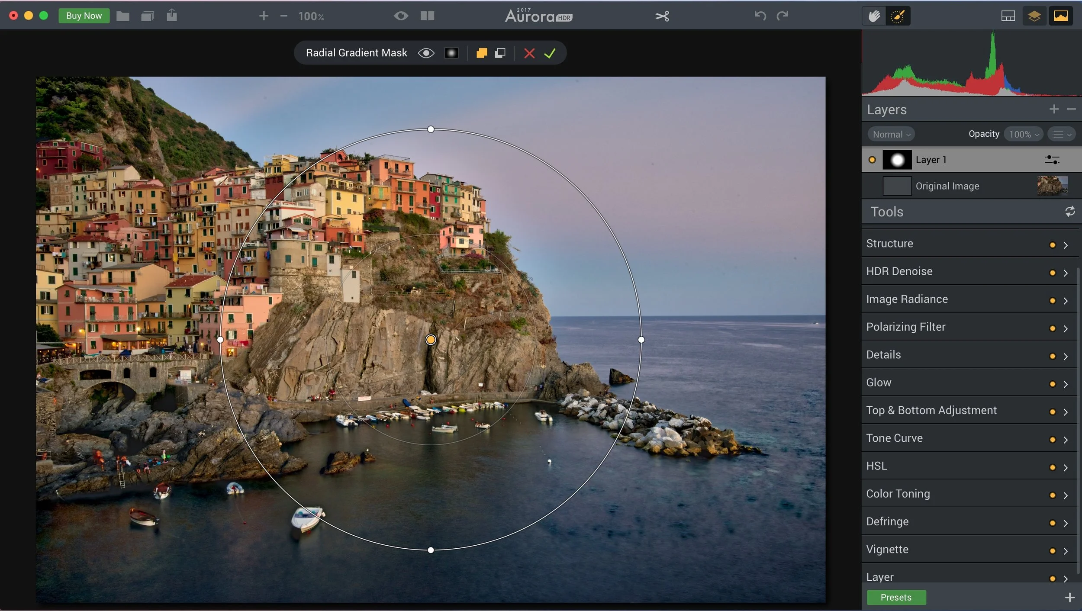Click the green Presets button

click(896, 597)
